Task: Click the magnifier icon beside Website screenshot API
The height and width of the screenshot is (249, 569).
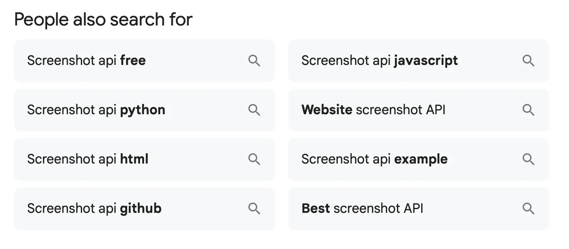Action: coord(528,110)
